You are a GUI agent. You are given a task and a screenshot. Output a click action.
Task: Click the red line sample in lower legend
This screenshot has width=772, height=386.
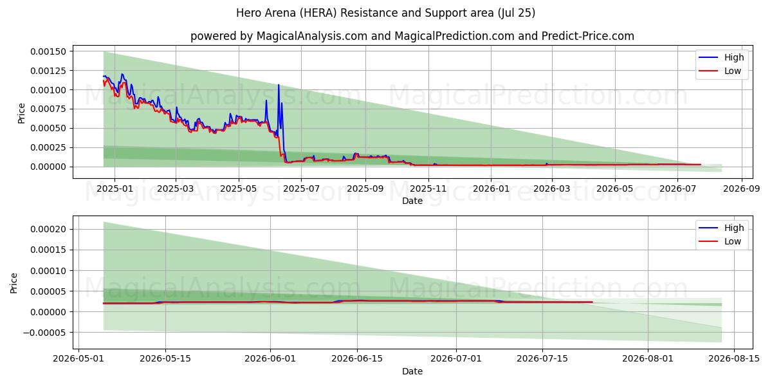coord(709,242)
